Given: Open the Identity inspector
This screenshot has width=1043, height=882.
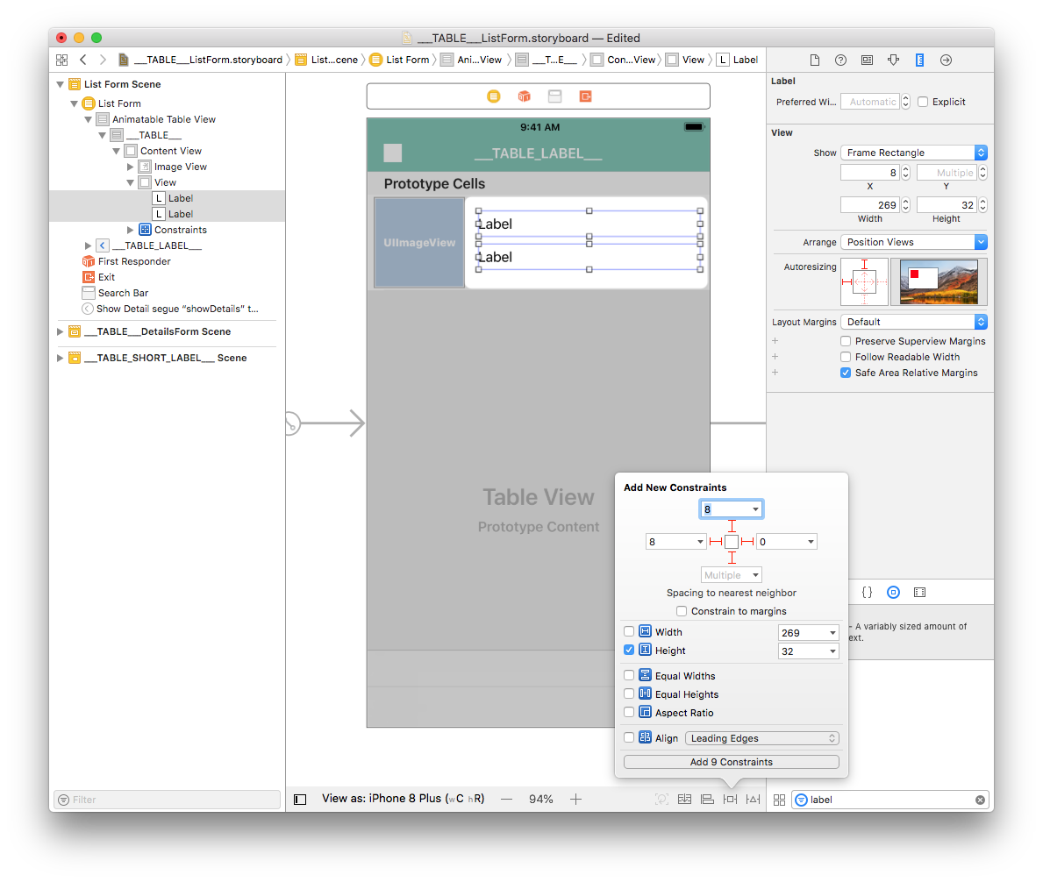Looking at the screenshot, I should tap(867, 60).
